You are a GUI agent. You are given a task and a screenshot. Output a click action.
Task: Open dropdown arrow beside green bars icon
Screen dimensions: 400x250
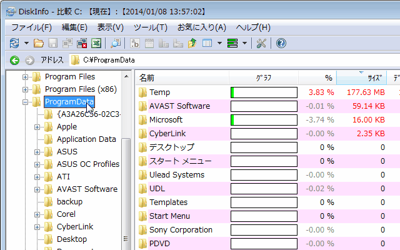point(245,43)
